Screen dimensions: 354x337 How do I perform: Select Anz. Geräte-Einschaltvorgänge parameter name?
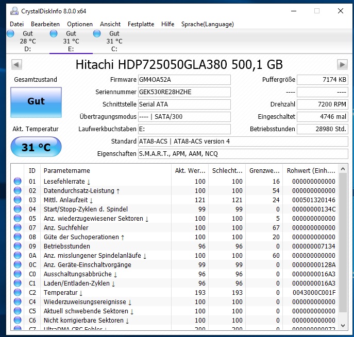click(x=88, y=264)
